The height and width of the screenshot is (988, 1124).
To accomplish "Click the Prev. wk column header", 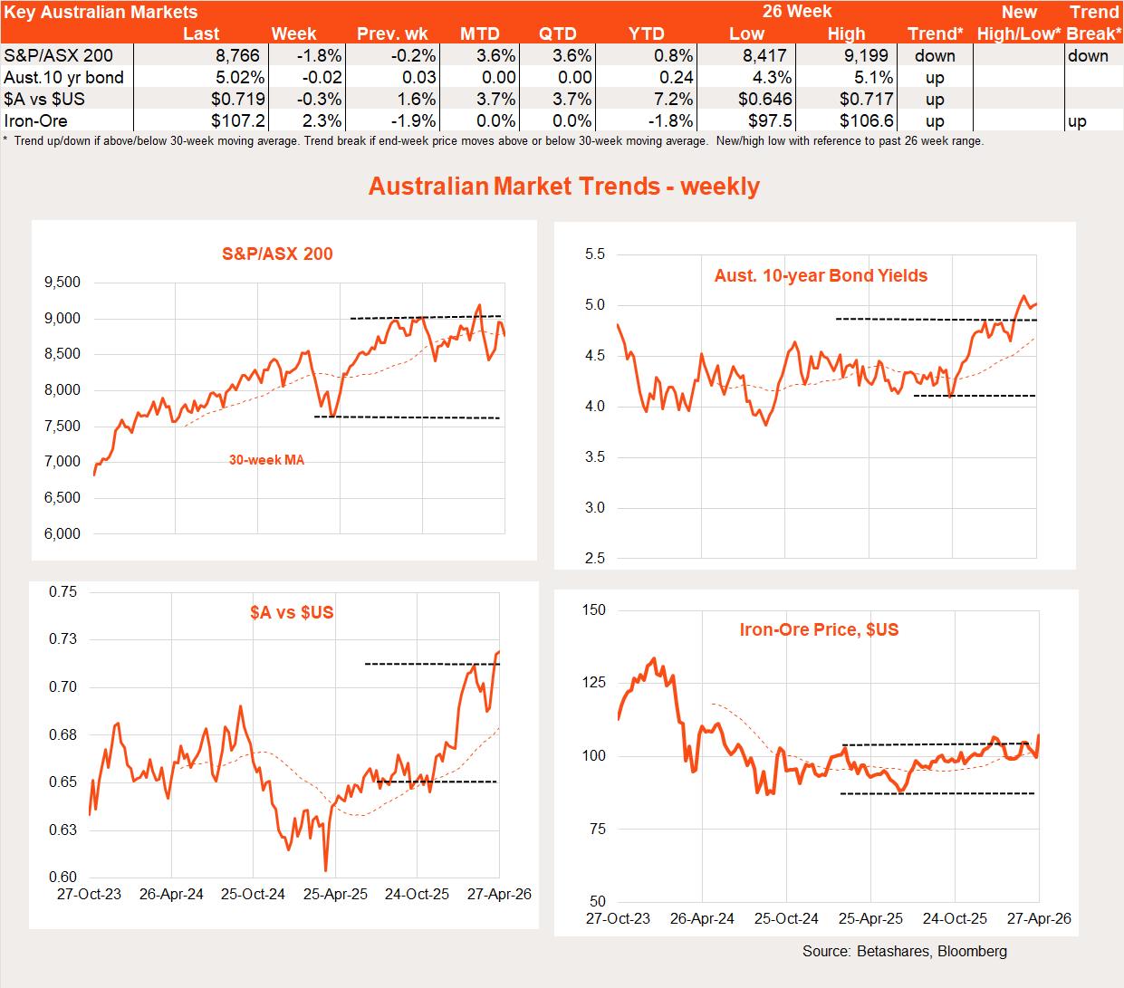I will 392,34.
